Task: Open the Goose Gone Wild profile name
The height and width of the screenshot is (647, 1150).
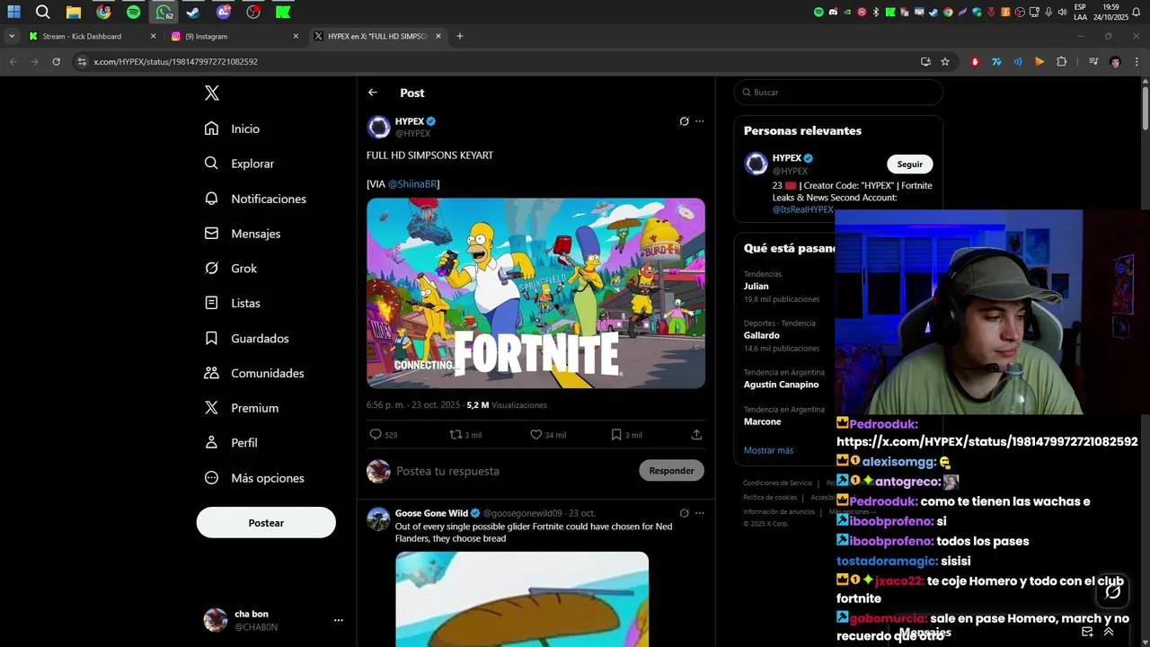Action: [x=431, y=513]
